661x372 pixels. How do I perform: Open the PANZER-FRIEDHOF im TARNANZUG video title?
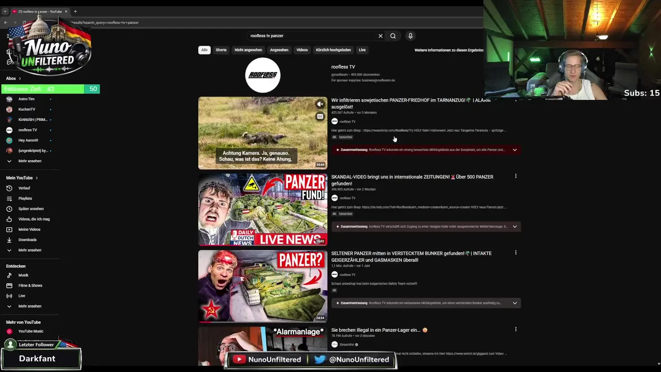coord(411,103)
